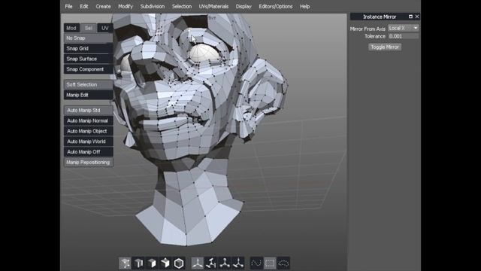Screen dimensions: 481x271
Task: Toggle Manip Repositioning
Action: 89,163
